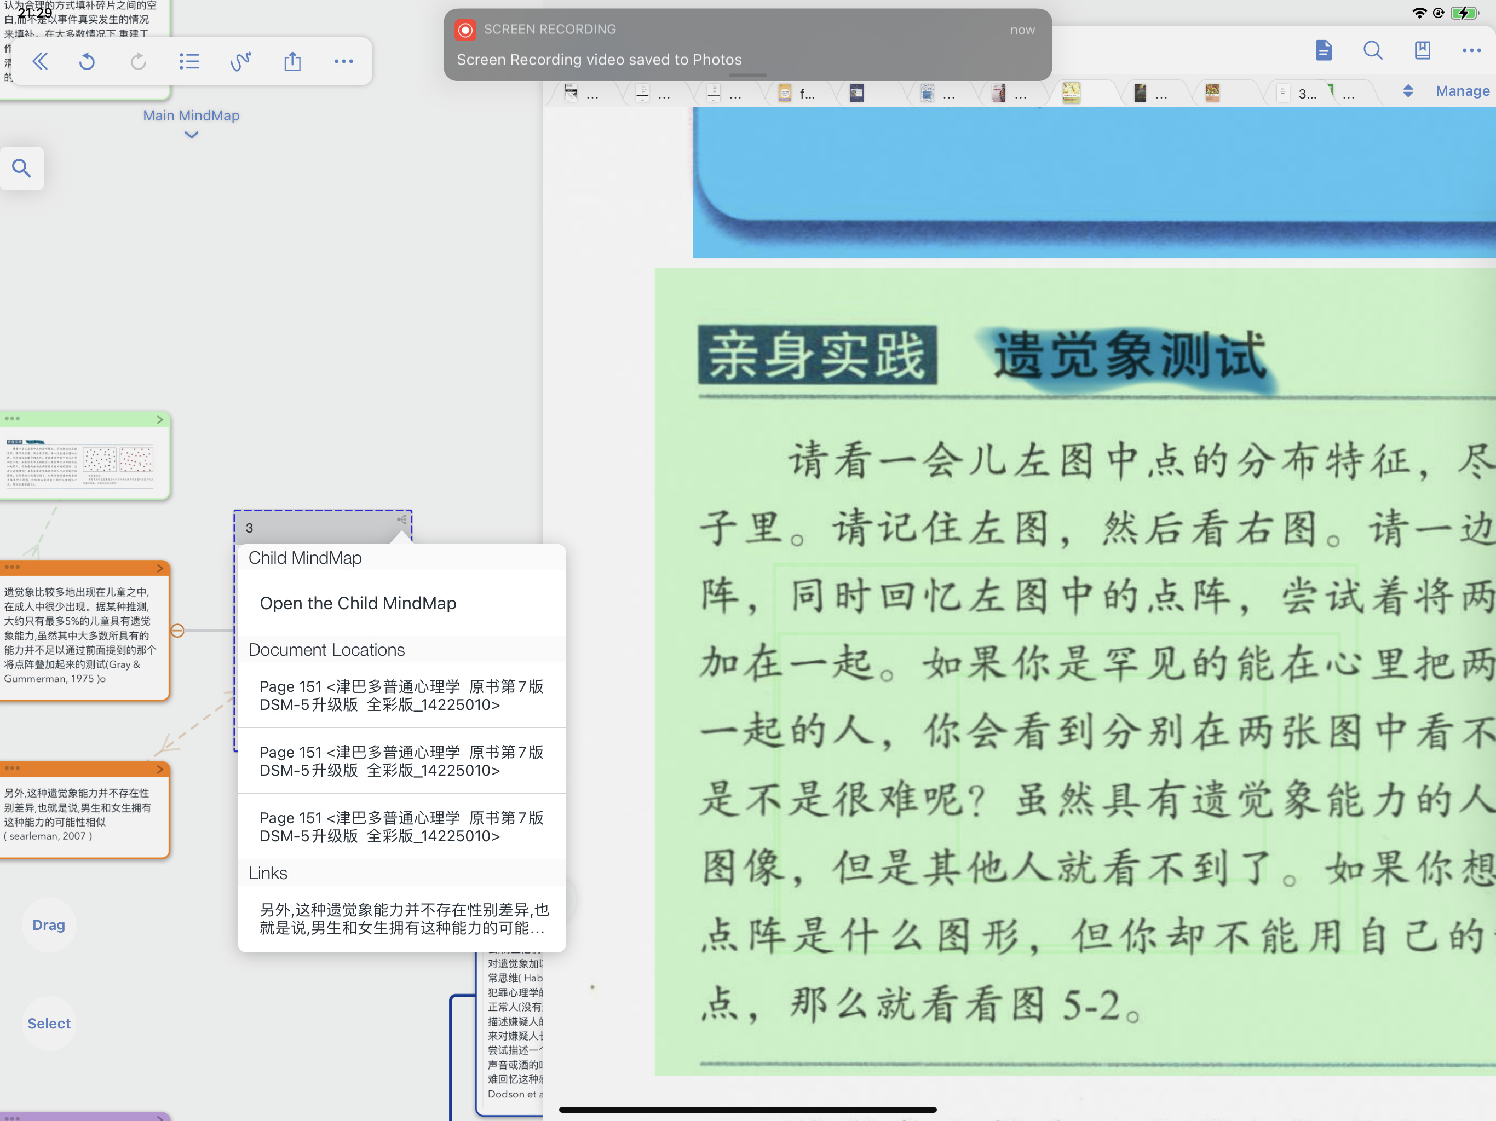Open the share/export icon in mindmap toolbar
Viewport: 1496px width, 1121px height.
(292, 61)
